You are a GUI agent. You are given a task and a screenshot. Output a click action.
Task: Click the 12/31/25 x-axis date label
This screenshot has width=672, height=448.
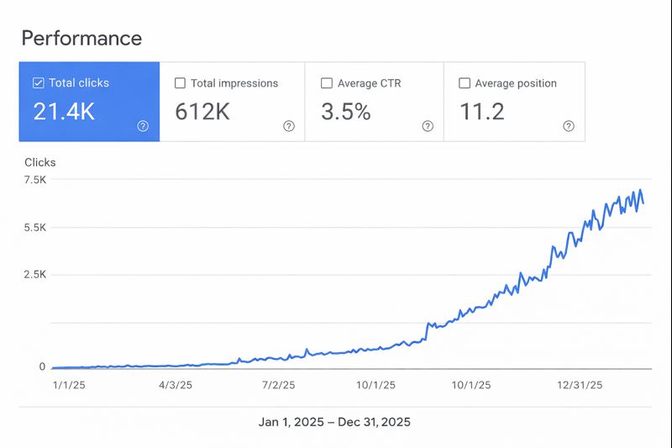click(580, 385)
